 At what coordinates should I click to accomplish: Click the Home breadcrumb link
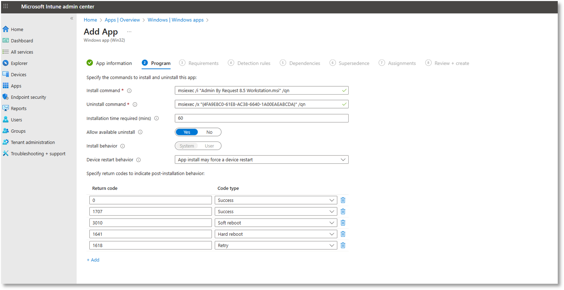point(90,20)
